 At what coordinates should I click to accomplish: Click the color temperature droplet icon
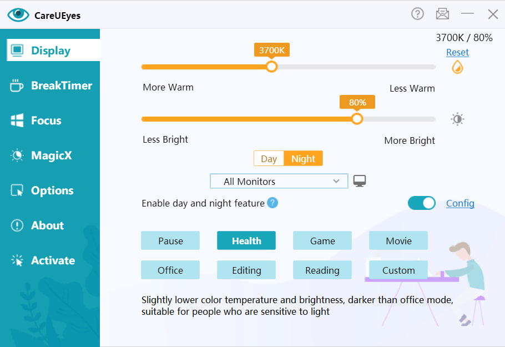point(457,68)
